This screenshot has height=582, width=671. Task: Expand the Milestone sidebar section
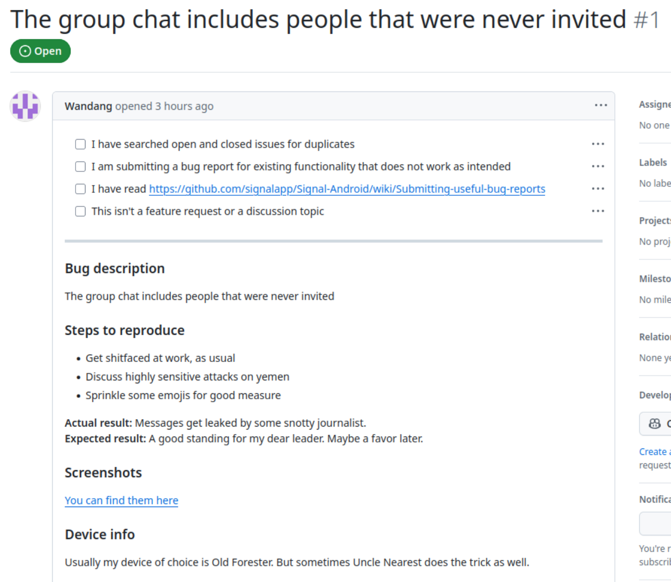click(655, 279)
